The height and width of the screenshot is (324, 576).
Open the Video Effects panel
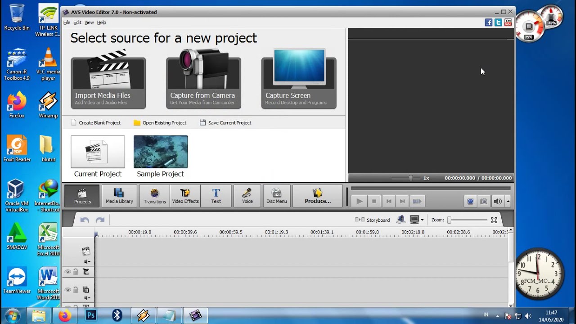pos(185,196)
